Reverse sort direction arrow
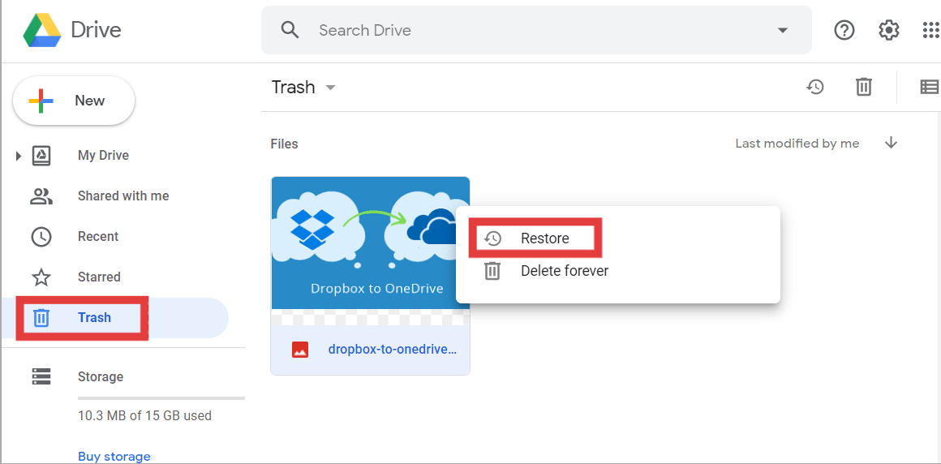Screen dimensions: 941x464 coord(891,144)
